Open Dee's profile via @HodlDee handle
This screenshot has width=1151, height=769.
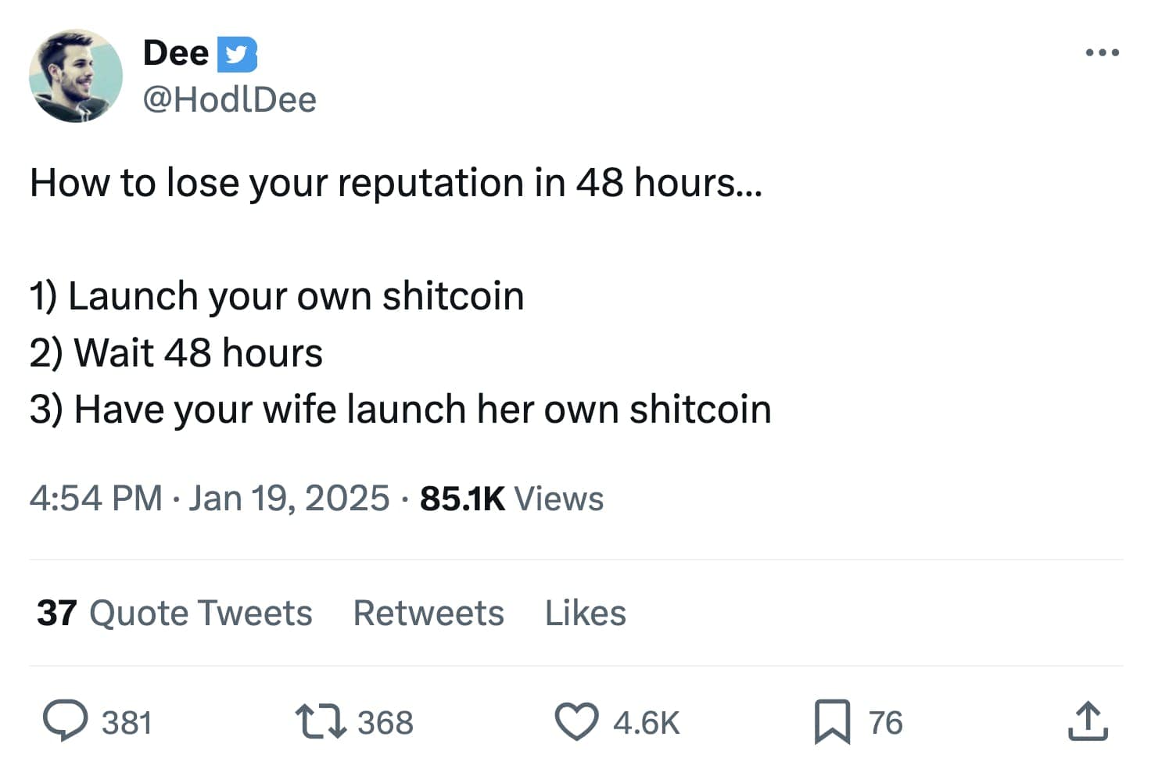click(231, 98)
